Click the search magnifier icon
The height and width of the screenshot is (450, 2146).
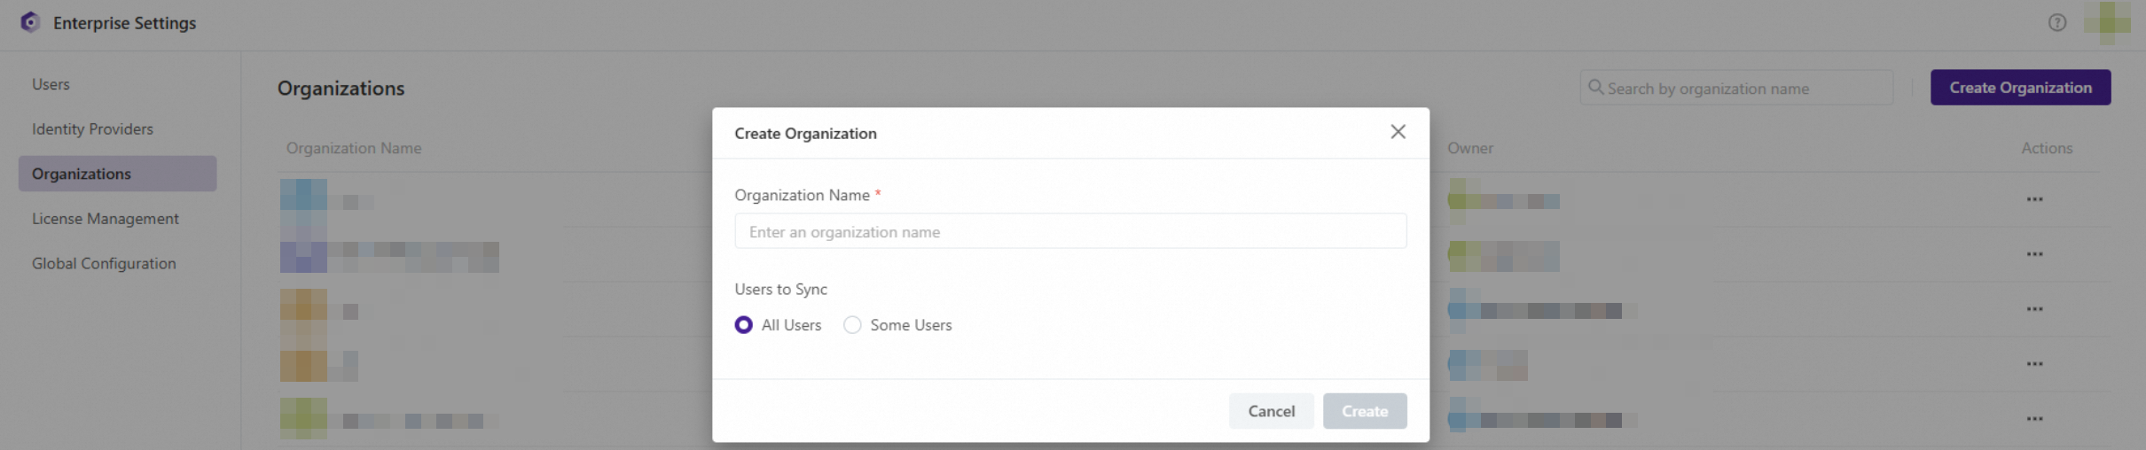[1595, 88]
